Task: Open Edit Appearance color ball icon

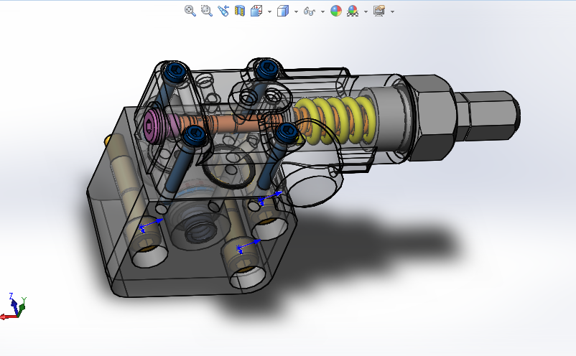Action: click(x=336, y=11)
